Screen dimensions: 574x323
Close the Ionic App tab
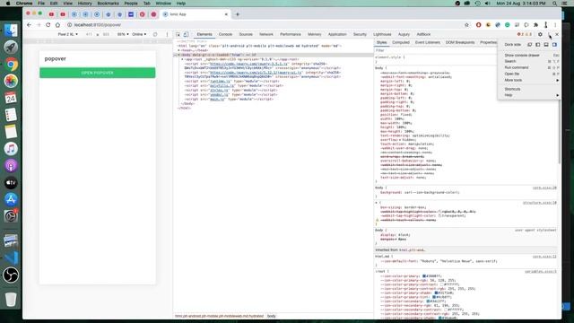(x=226, y=14)
